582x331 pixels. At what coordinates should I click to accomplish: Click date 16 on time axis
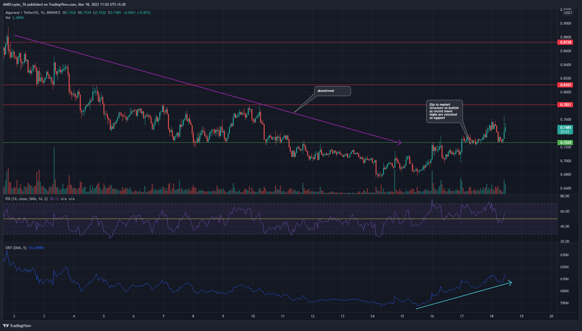432,316
